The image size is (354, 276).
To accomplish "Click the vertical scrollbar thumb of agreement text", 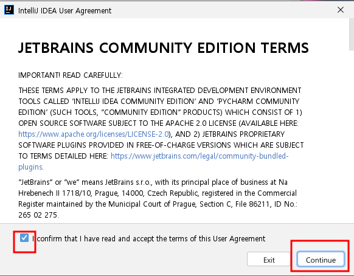I will (x=352, y=34).
